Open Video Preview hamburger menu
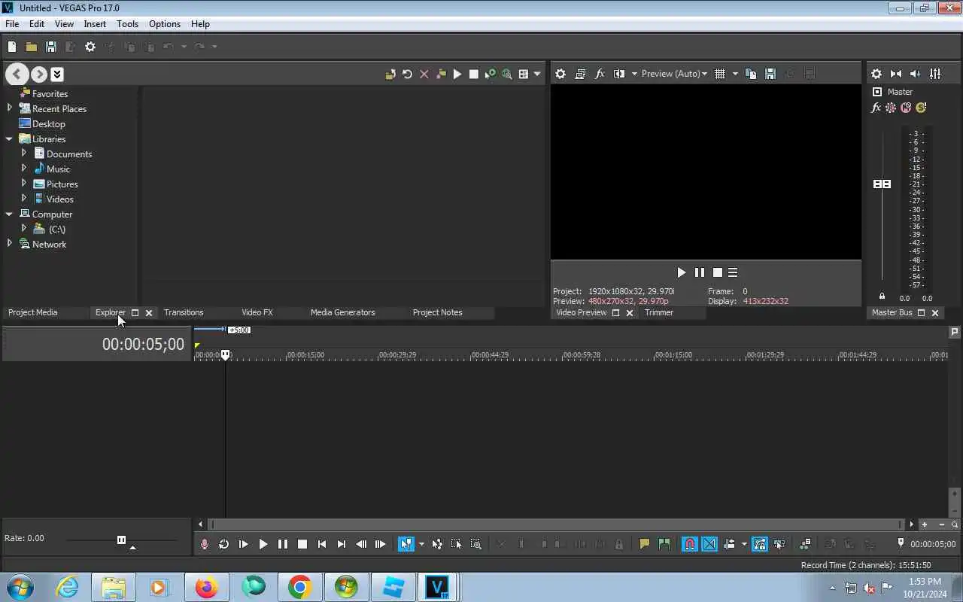 pyautogui.click(x=733, y=272)
